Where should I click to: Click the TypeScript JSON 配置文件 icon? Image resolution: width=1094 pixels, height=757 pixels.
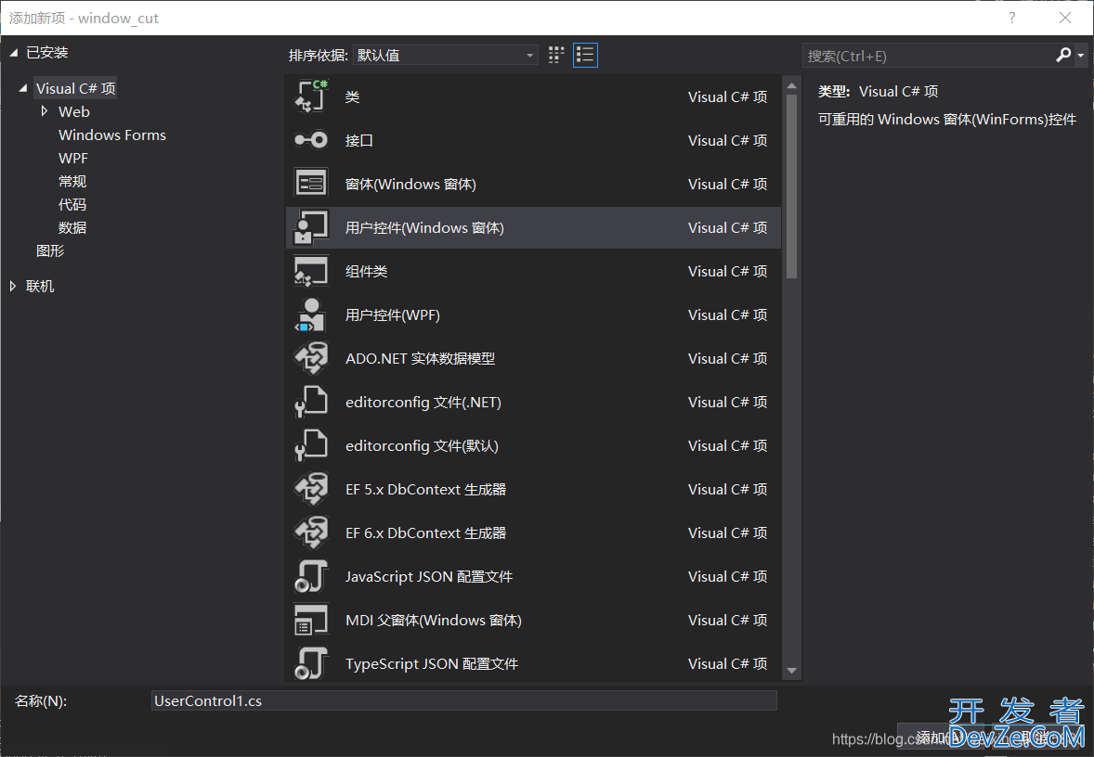tap(311, 663)
